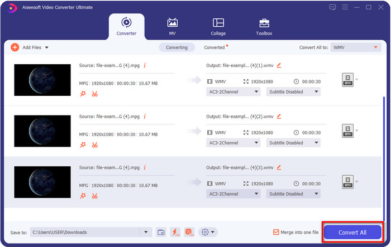The height and width of the screenshot is (247, 391).
Task: Select the Converting tab
Action: point(177,47)
